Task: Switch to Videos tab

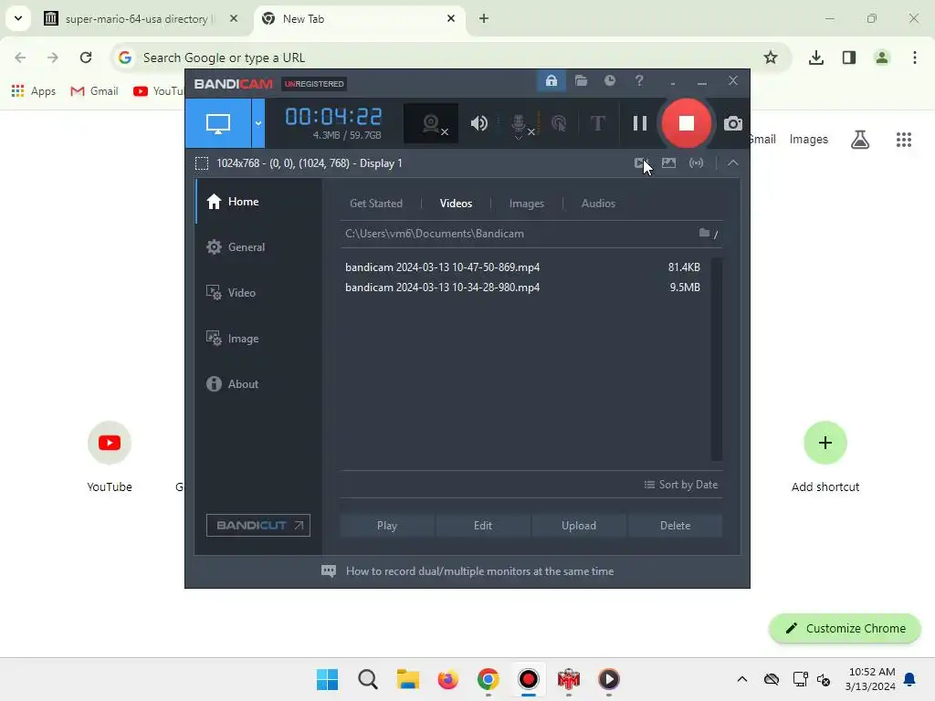Action: coord(457,204)
